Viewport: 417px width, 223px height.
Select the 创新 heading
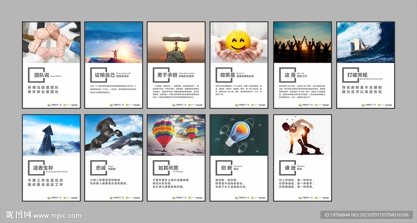pyautogui.click(x=226, y=168)
